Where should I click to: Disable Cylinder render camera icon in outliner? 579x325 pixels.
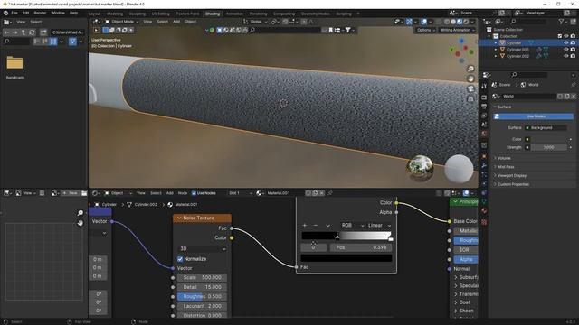(573, 42)
